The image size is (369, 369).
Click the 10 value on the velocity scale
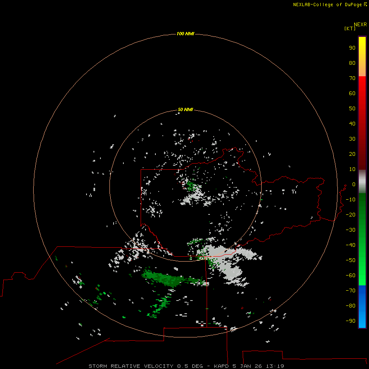coord(352,169)
